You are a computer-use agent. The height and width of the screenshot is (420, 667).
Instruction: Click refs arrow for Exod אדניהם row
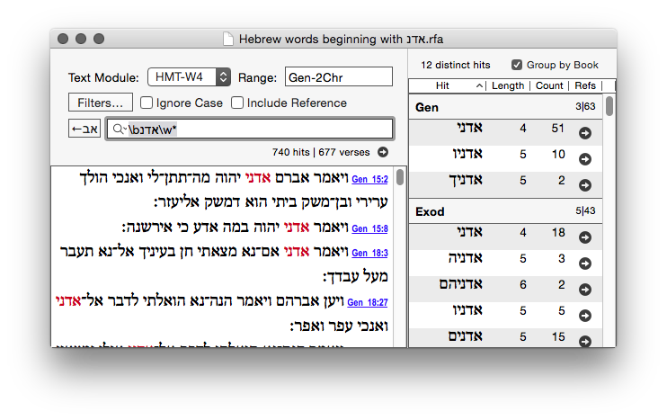(x=585, y=290)
